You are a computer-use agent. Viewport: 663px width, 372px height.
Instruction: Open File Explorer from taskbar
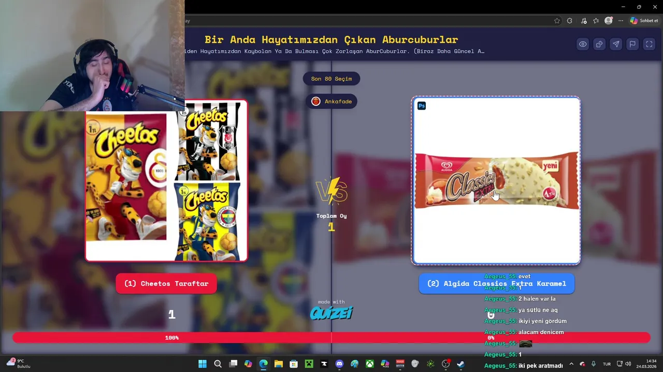coord(279,364)
